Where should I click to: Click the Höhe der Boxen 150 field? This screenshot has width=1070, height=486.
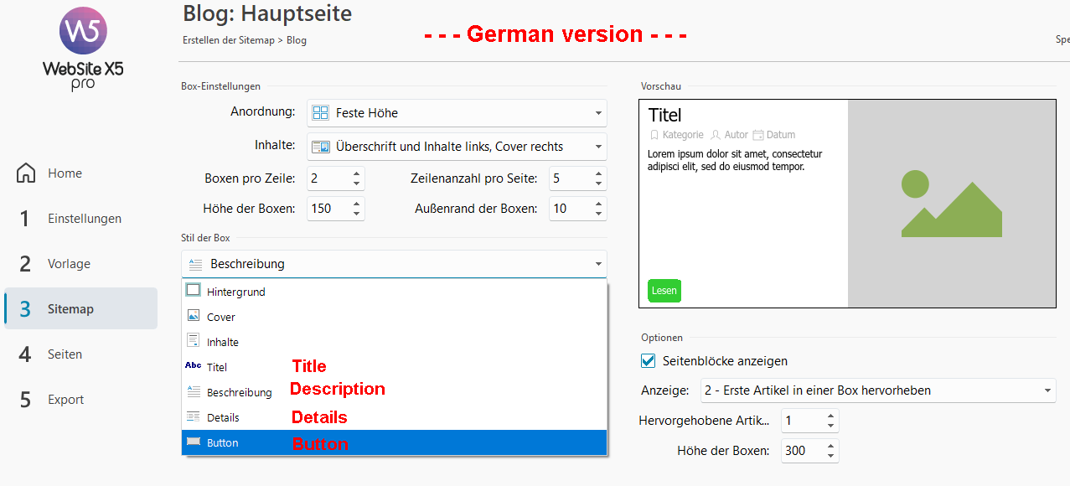pyautogui.click(x=327, y=209)
